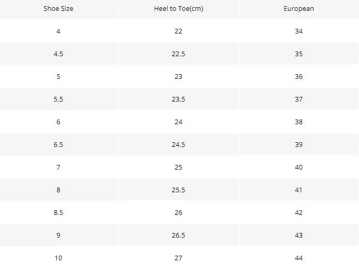Screen dimensions: 359x267
Task: Select European size 44 value
Action: click(x=299, y=258)
